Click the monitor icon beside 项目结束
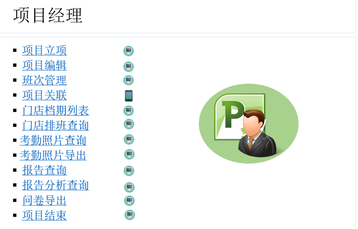Screen dimensions: 358x229 (130, 215)
